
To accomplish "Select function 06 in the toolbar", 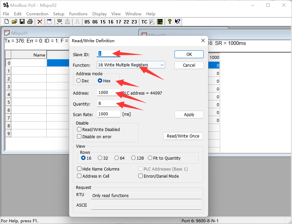I will 95,22.
